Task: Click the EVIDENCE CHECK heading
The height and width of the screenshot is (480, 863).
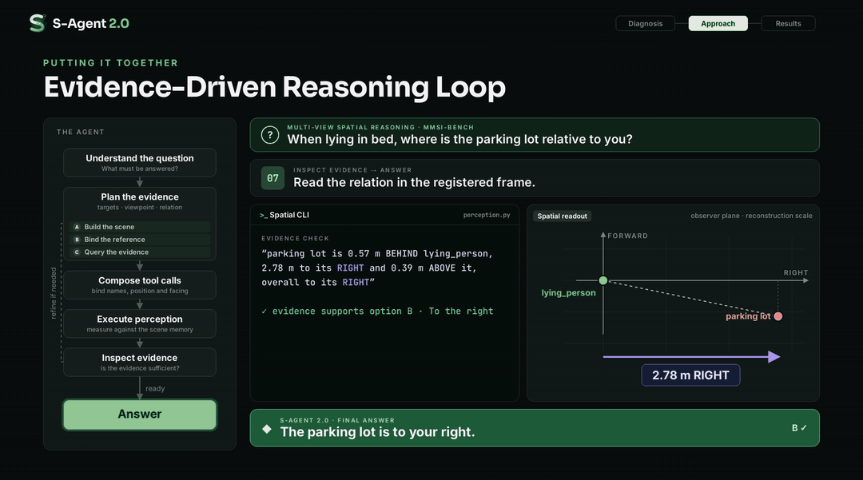Action: point(295,239)
